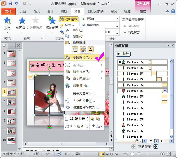177x158 pixels.
Task: Click the Add Animation star icon
Action: 52,20
